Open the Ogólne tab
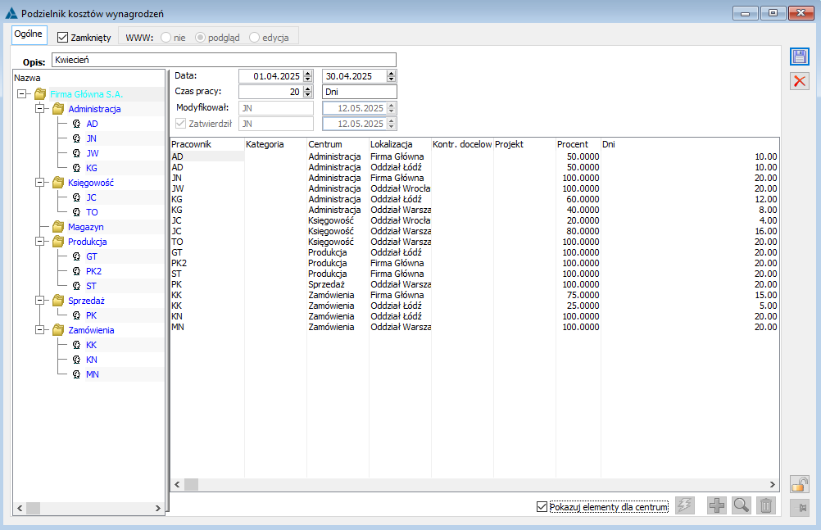Screen dimensions: 821x530 point(29,34)
